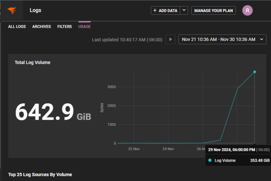
Task: Click the 24 Nov label on chart axis
Action: click(168, 149)
